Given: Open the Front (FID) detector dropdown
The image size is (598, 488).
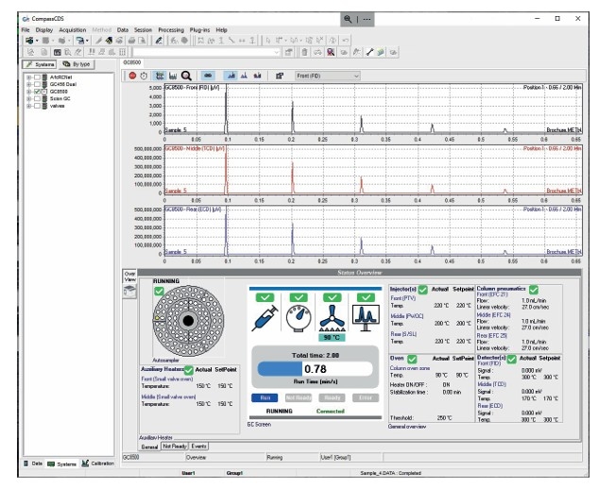Looking at the screenshot, I should tap(328, 76).
